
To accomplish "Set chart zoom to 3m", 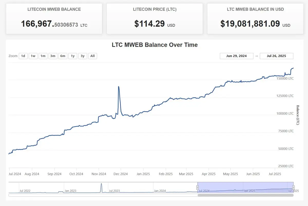I will (x=53, y=56).
